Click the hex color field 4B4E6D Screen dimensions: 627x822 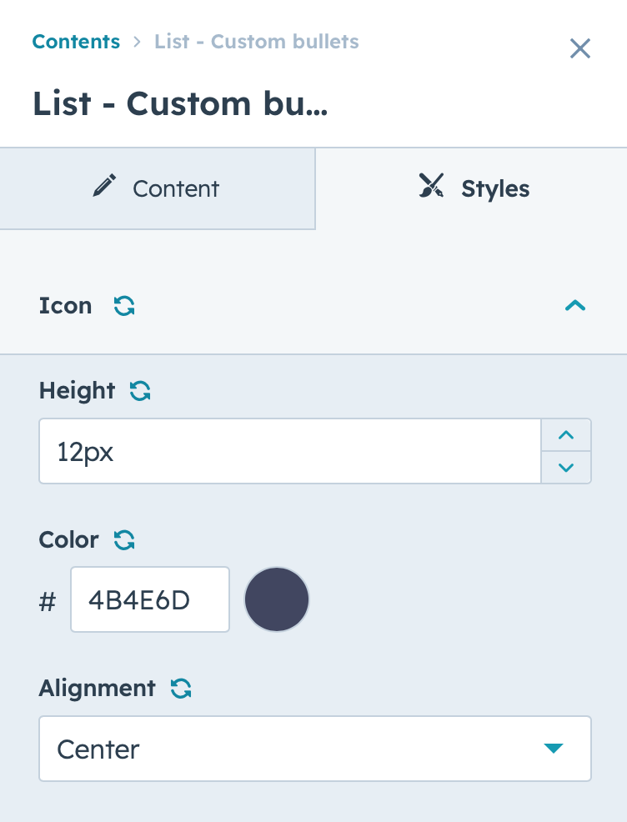tap(150, 599)
